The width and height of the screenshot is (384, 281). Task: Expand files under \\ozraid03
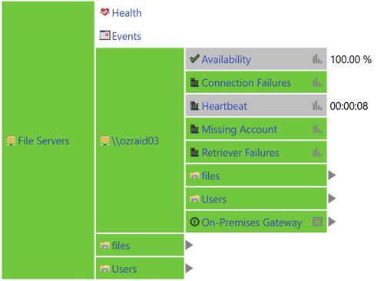pos(332,175)
